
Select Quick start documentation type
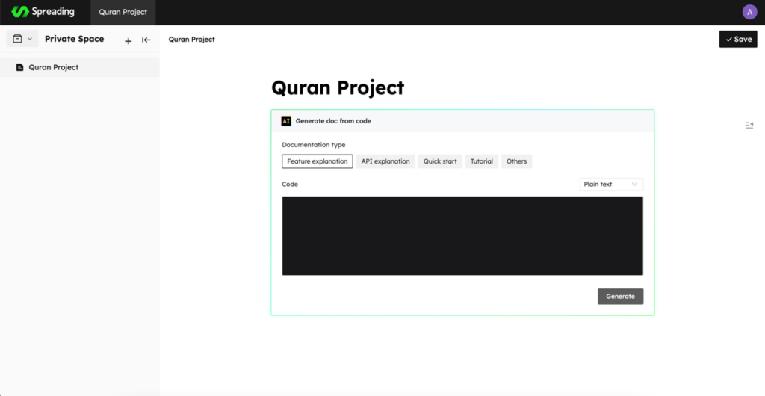440,161
